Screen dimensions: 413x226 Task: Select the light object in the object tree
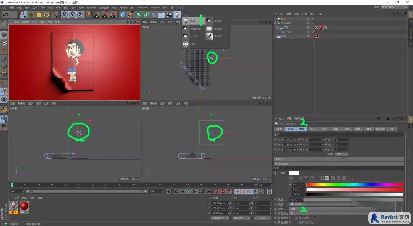tap(283, 19)
